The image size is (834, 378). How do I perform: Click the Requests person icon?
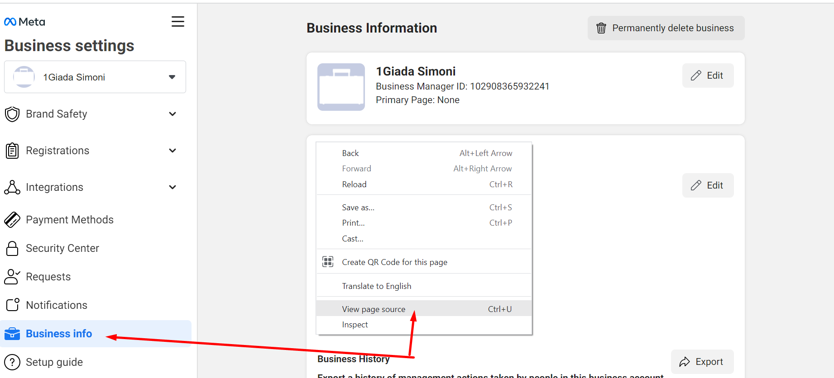point(12,277)
